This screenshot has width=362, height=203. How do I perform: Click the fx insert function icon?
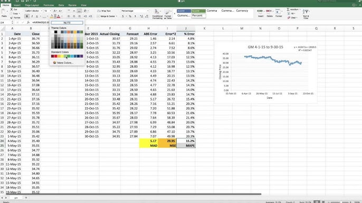[28, 23]
